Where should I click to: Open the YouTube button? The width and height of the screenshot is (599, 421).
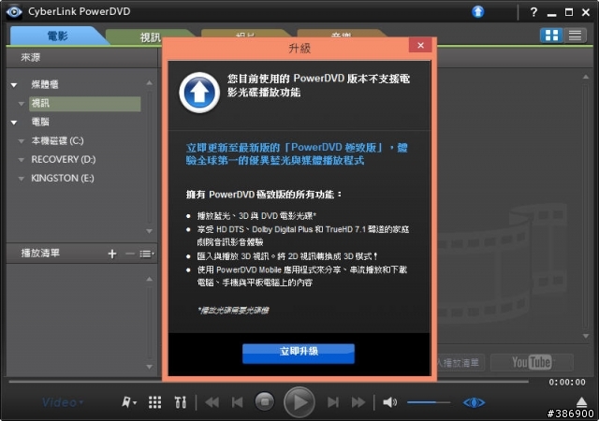(532, 363)
